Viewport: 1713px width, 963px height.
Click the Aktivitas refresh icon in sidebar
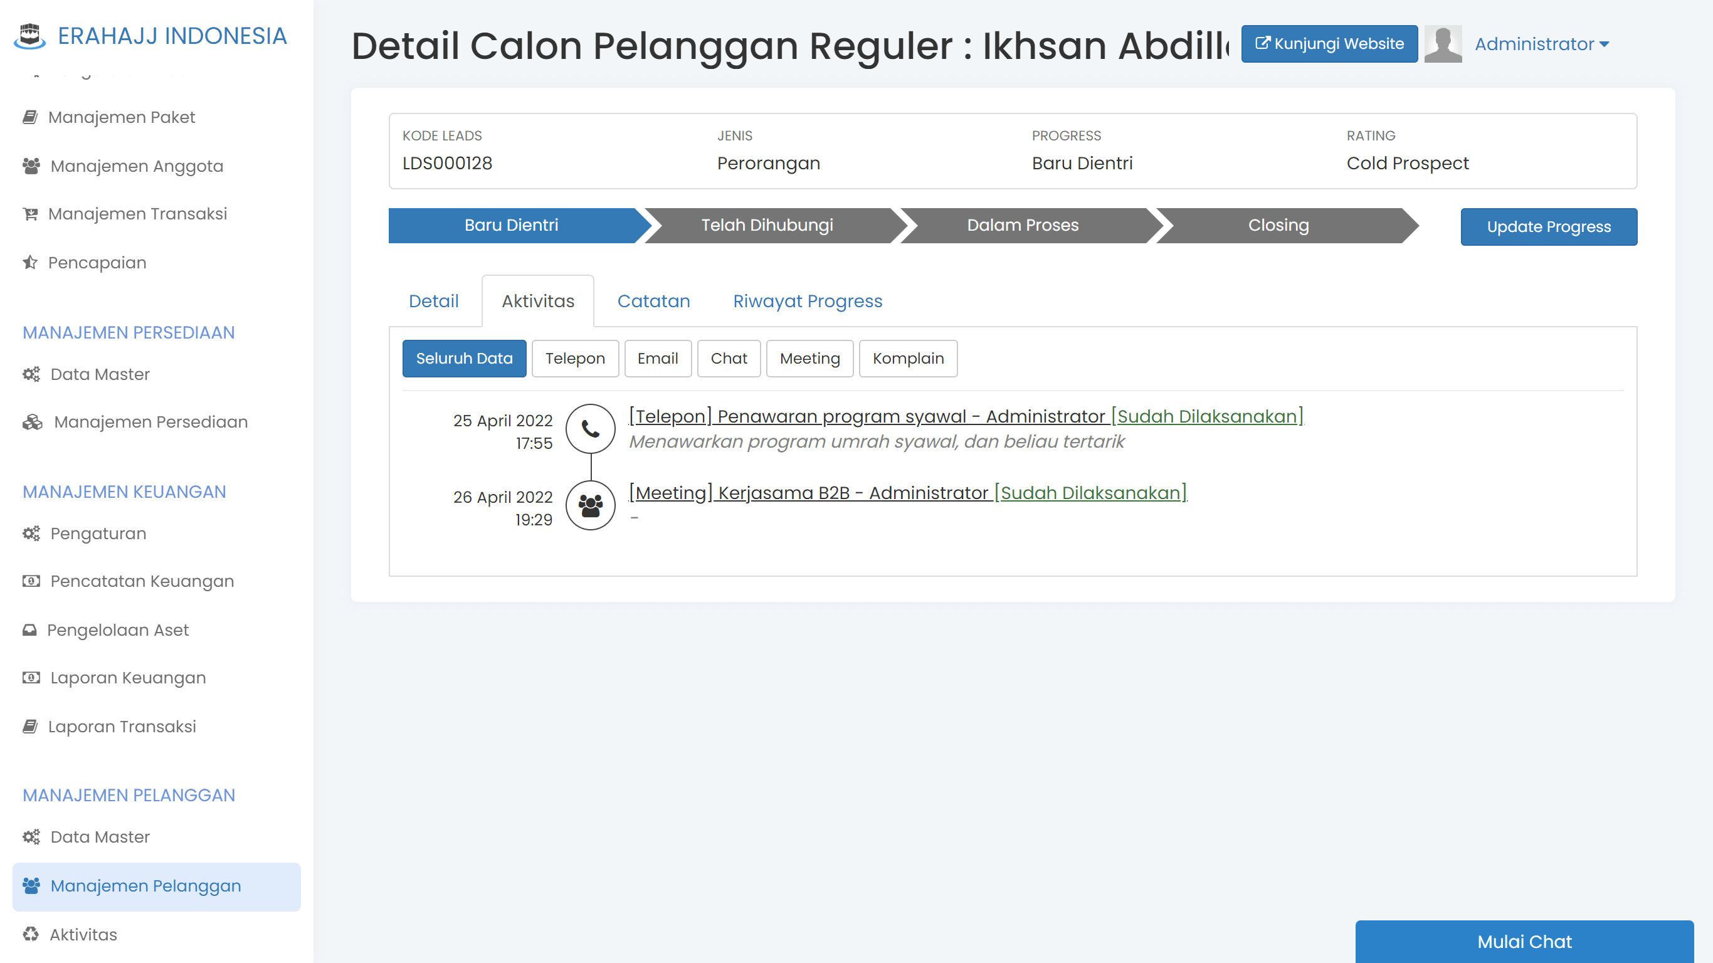[30, 934]
